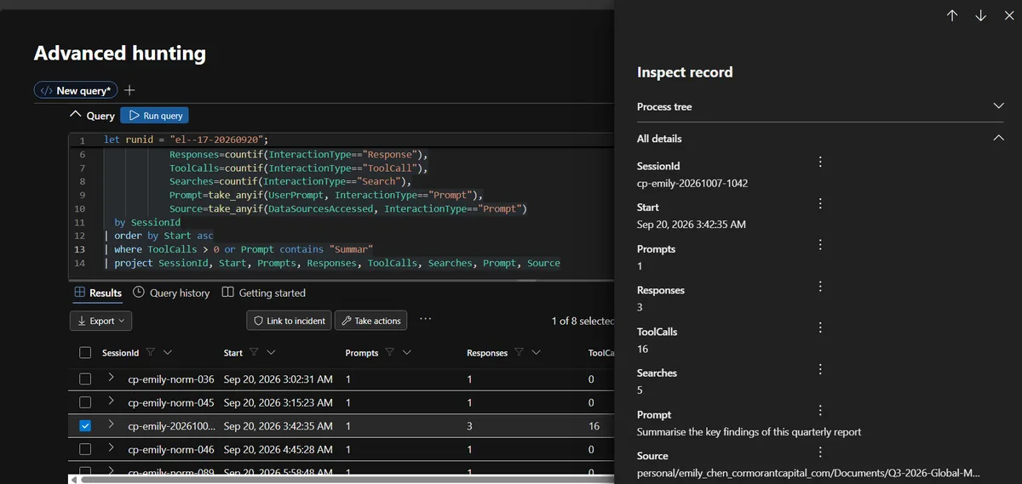The width and height of the screenshot is (1022, 484).
Task: Open more options beside Source field
Action: point(820,452)
